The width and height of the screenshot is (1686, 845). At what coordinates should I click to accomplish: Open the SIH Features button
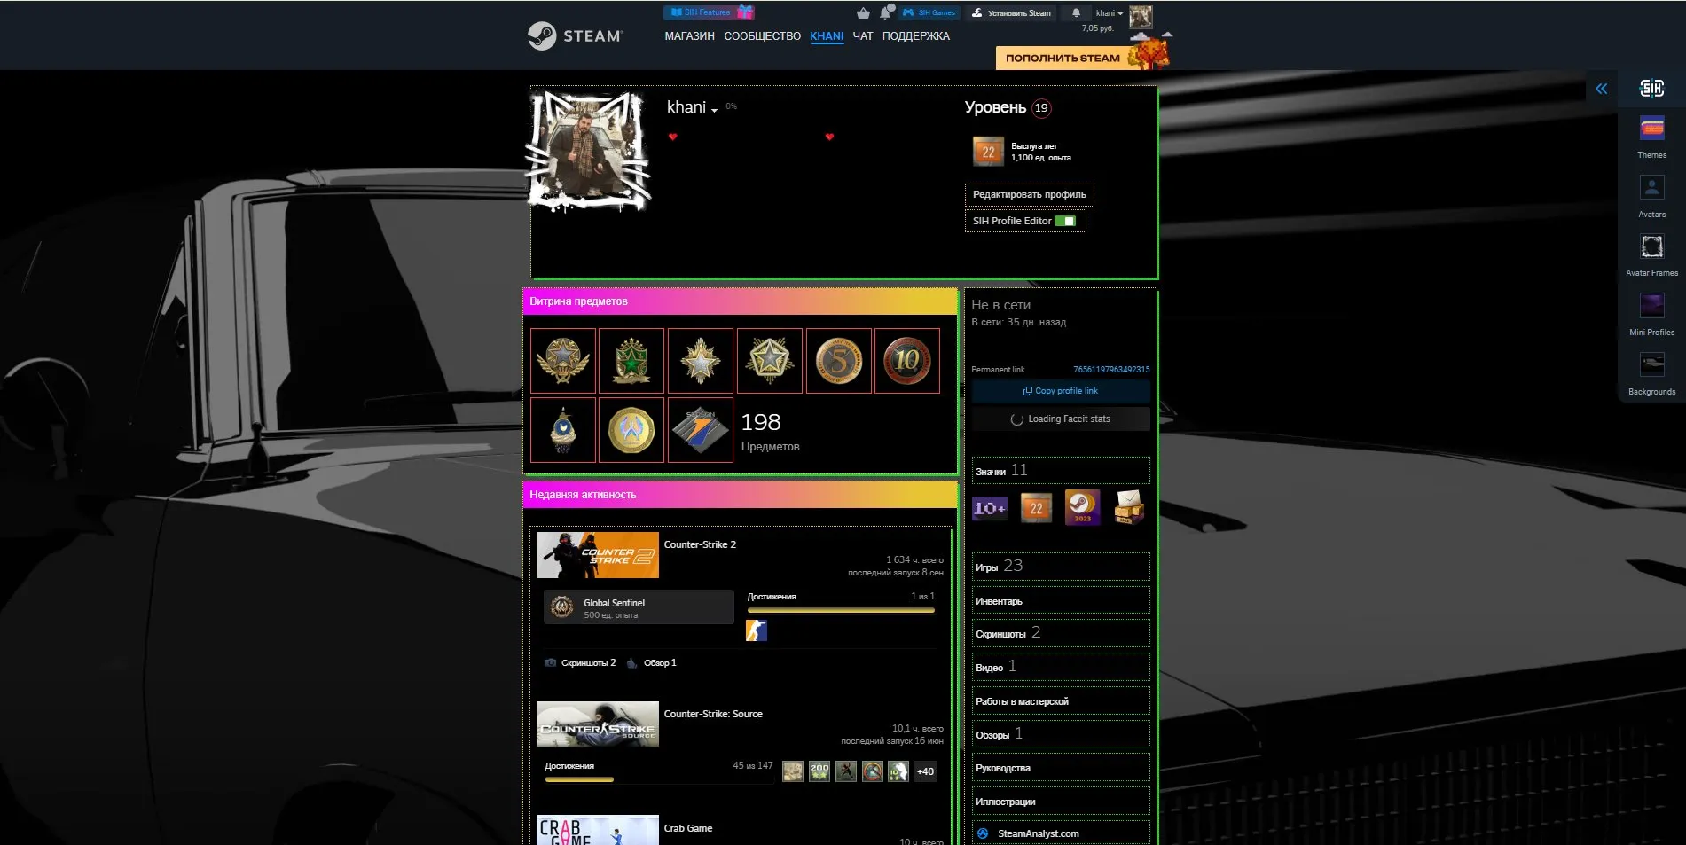pyautogui.click(x=709, y=12)
